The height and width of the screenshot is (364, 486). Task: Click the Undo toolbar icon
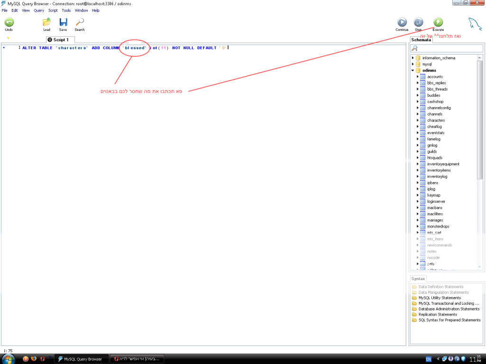click(9, 22)
